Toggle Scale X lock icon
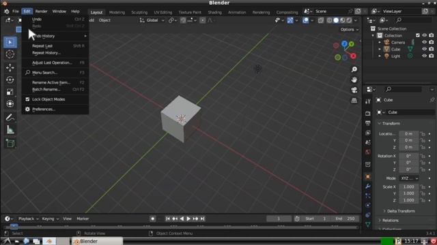This screenshot has width=437, height=245. coord(423,187)
